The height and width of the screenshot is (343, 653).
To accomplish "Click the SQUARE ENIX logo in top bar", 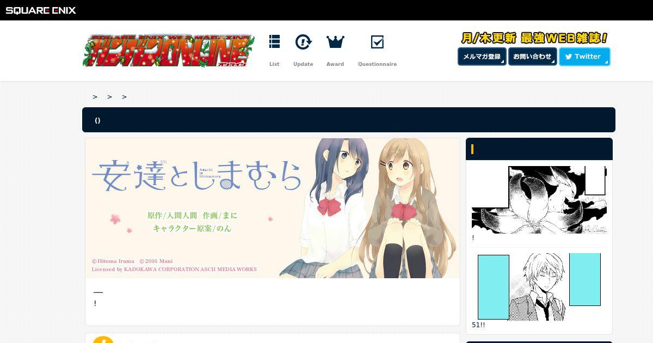I will pyautogui.click(x=41, y=10).
